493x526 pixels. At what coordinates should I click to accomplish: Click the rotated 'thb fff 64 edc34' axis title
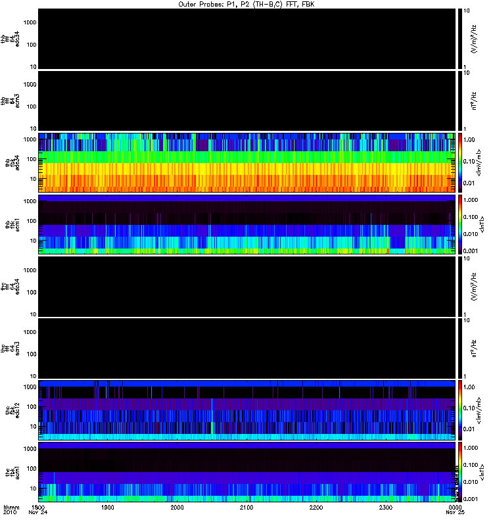10,39
